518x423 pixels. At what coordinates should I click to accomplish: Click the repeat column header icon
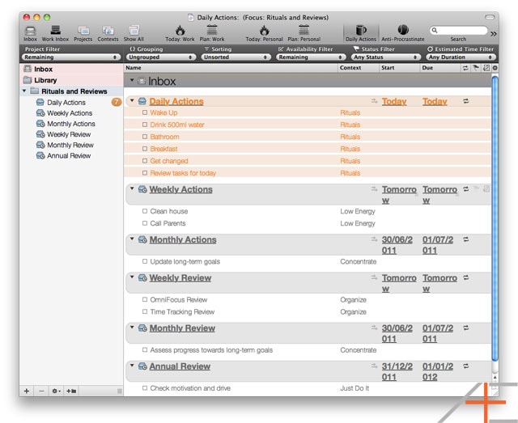465,68
